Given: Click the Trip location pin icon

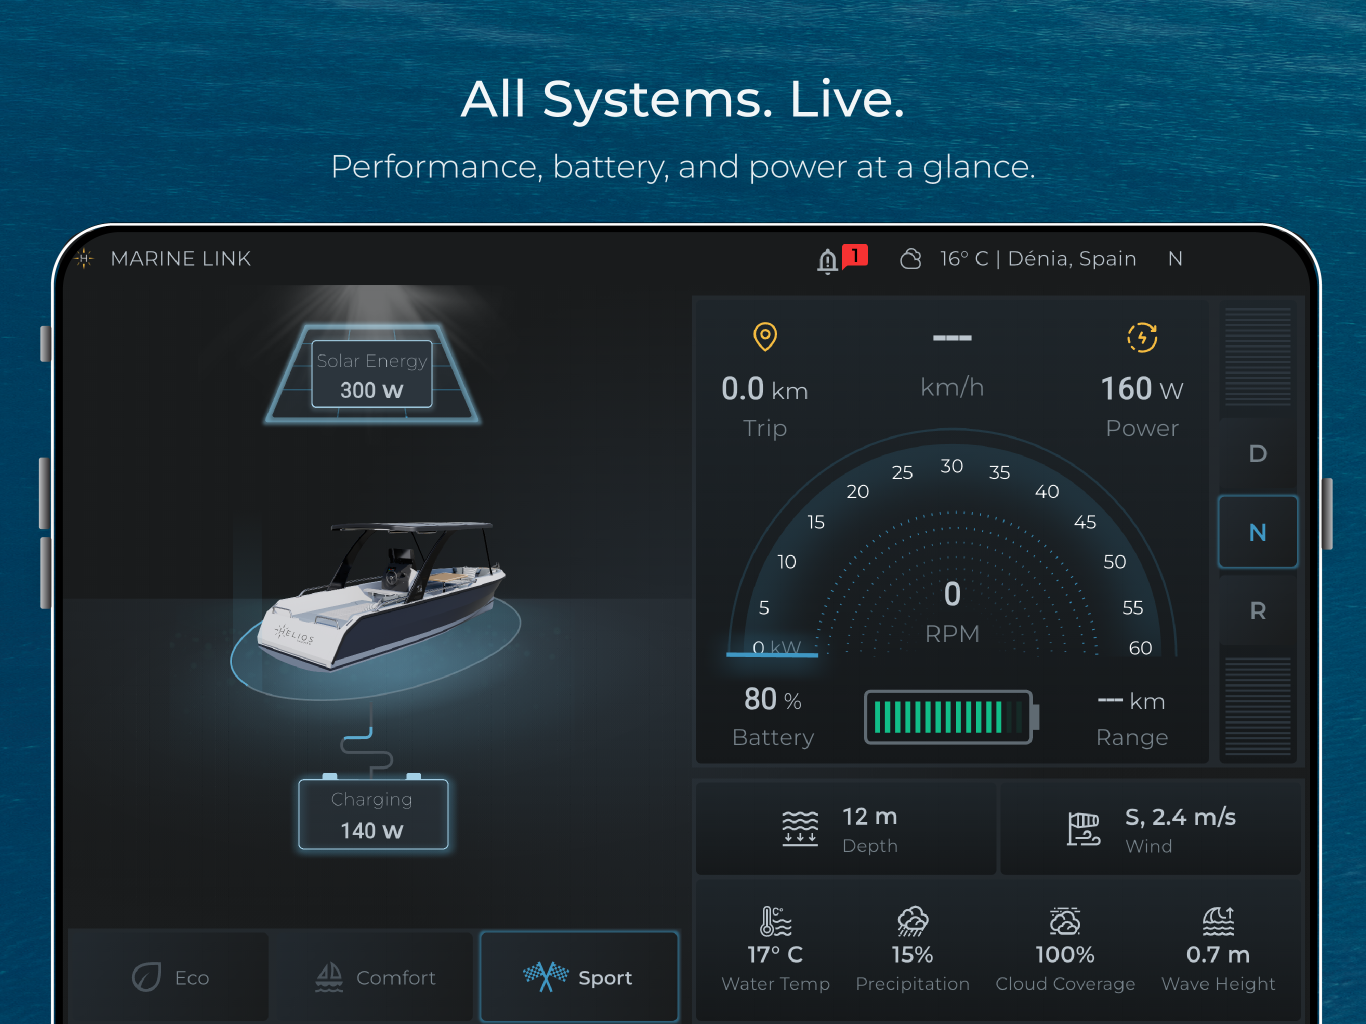Looking at the screenshot, I should 765,336.
